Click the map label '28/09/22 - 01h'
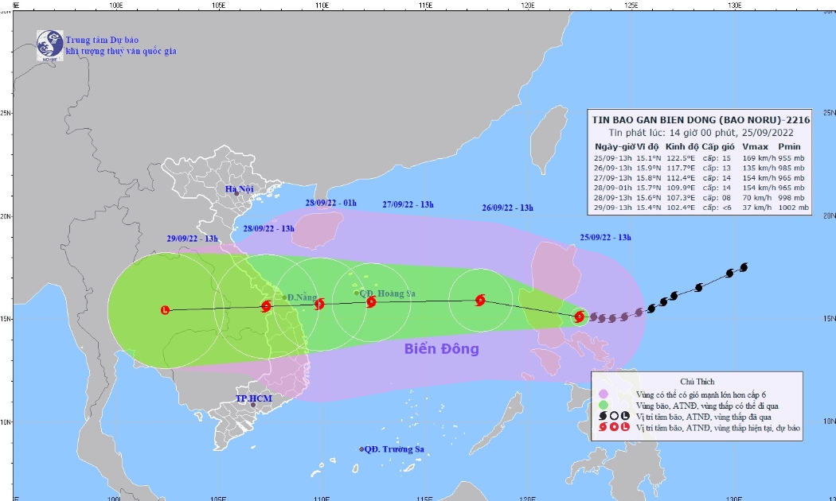The image size is (836, 501). (x=331, y=203)
